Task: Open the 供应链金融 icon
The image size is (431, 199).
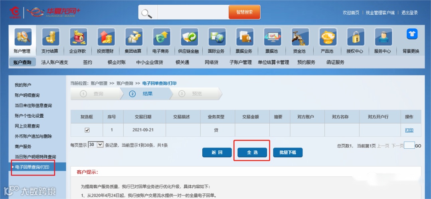Action: 190,37
